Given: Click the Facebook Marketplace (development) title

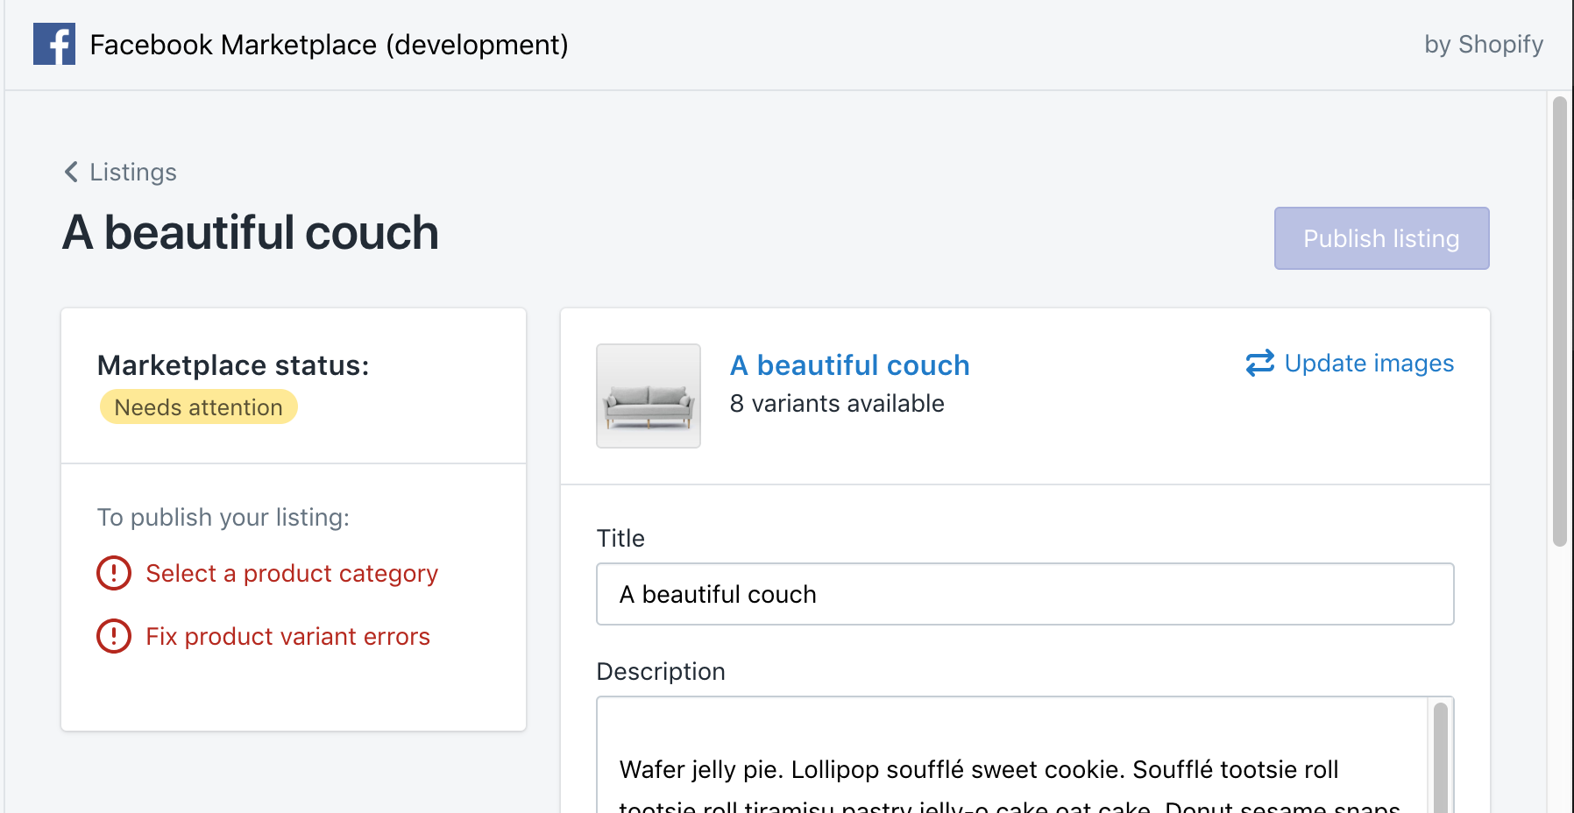Looking at the screenshot, I should click(329, 44).
